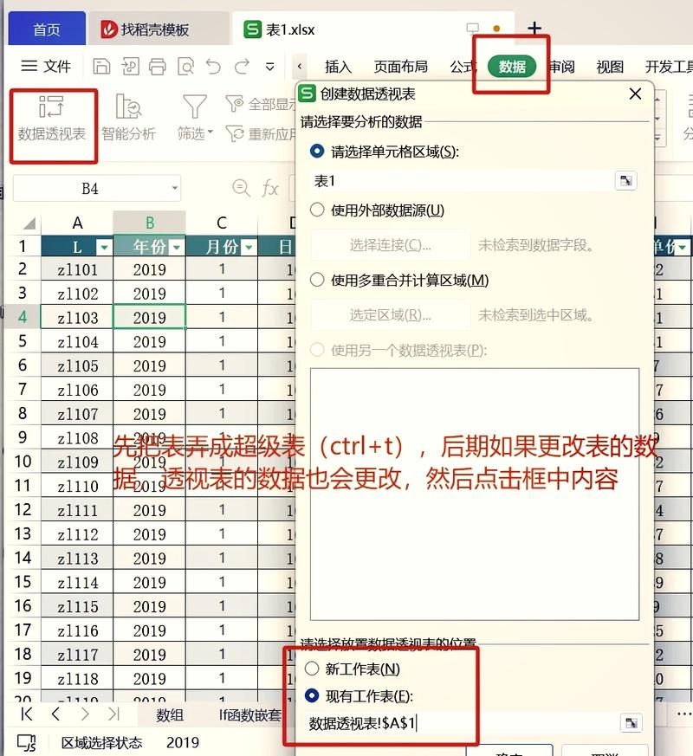Viewport: 693px width, 756px height.
Task: Expand quick access toolbar customize arrow
Action: click(x=270, y=67)
